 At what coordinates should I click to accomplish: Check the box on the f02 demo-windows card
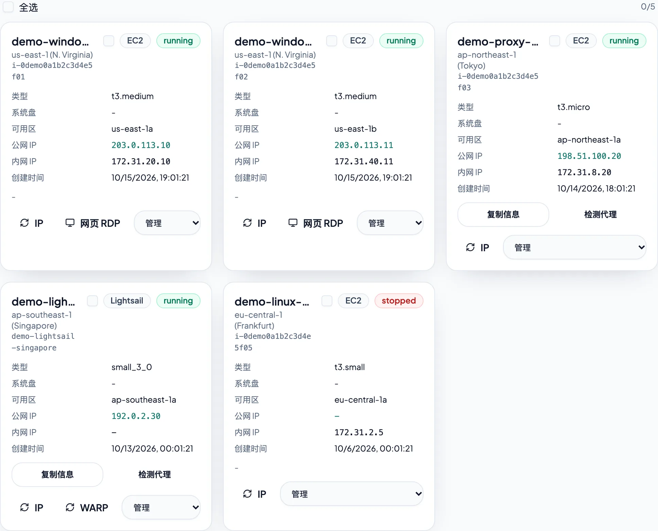pyautogui.click(x=332, y=41)
